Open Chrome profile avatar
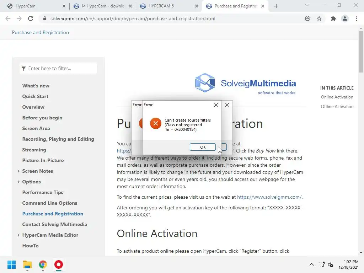The width and height of the screenshot is (364, 273). click(x=345, y=18)
